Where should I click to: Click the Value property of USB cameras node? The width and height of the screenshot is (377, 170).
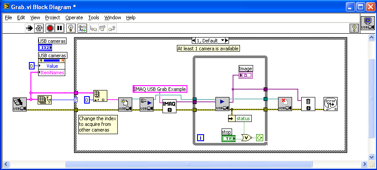click(52, 66)
